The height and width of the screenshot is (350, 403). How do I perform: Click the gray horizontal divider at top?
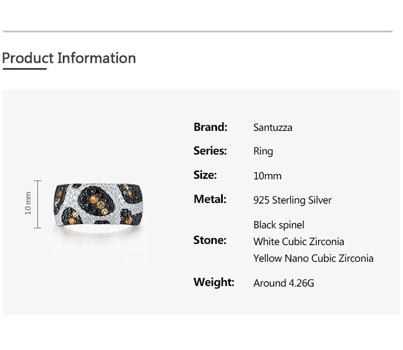click(197, 31)
